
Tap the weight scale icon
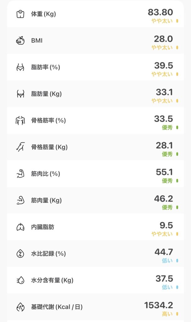click(20, 14)
